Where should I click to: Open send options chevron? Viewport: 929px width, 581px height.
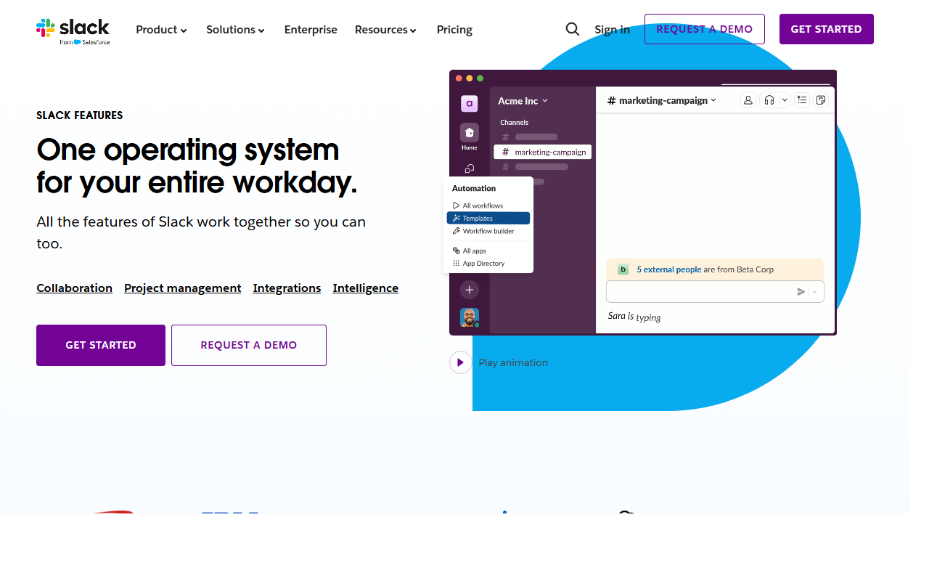click(x=815, y=292)
